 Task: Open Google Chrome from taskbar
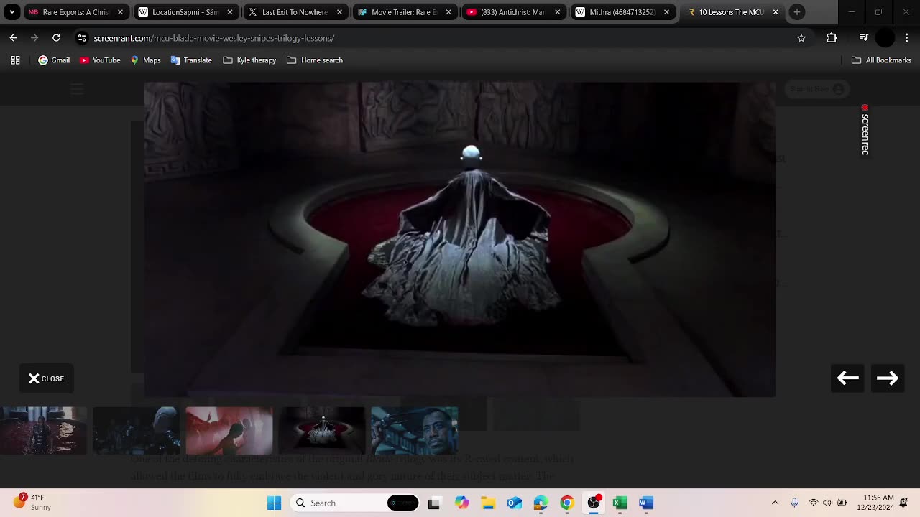click(567, 503)
